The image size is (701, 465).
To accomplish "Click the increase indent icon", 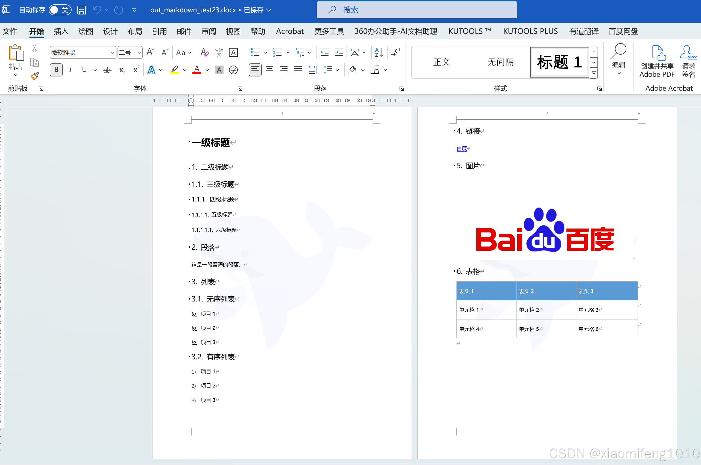I will coord(339,52).
